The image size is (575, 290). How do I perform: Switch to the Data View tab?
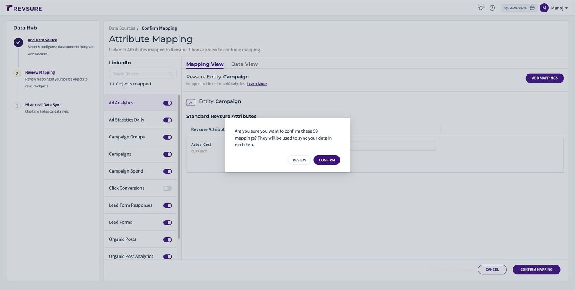point(244,64)
